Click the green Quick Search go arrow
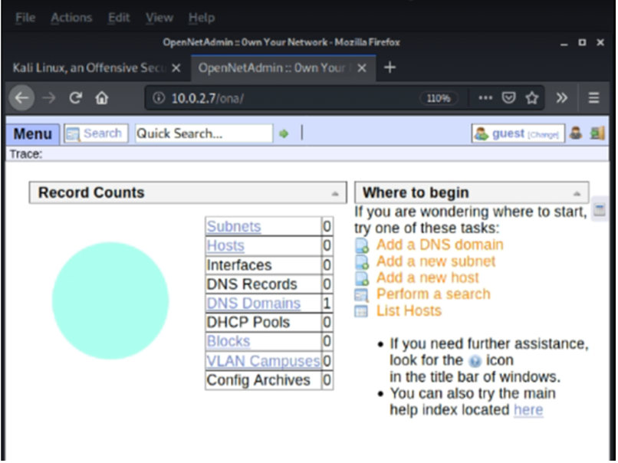 pos(284,134)
